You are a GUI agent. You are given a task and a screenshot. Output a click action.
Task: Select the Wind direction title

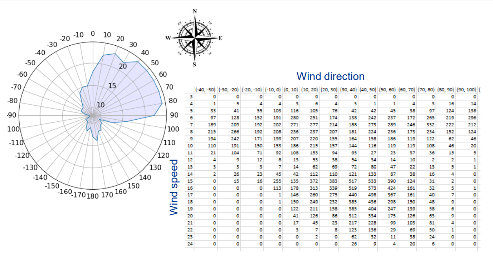tap(331, 76)
